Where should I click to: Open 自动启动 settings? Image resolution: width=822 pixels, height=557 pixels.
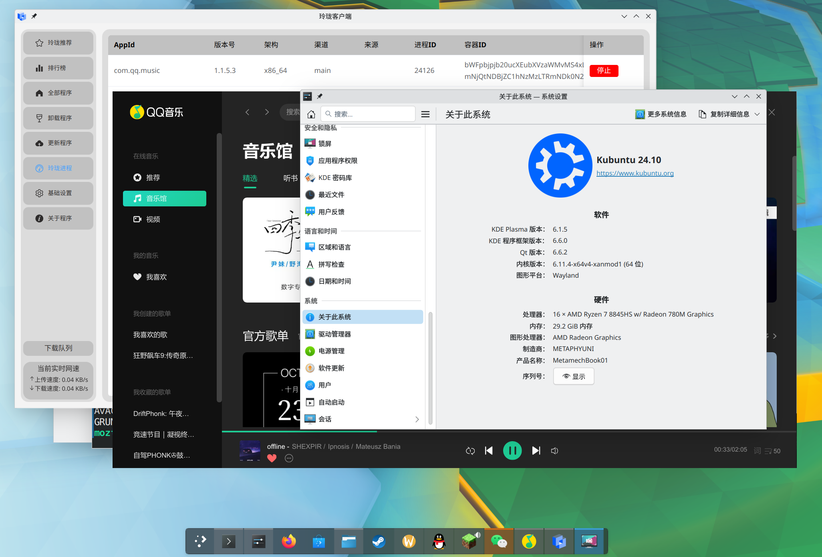pos(363,402)
